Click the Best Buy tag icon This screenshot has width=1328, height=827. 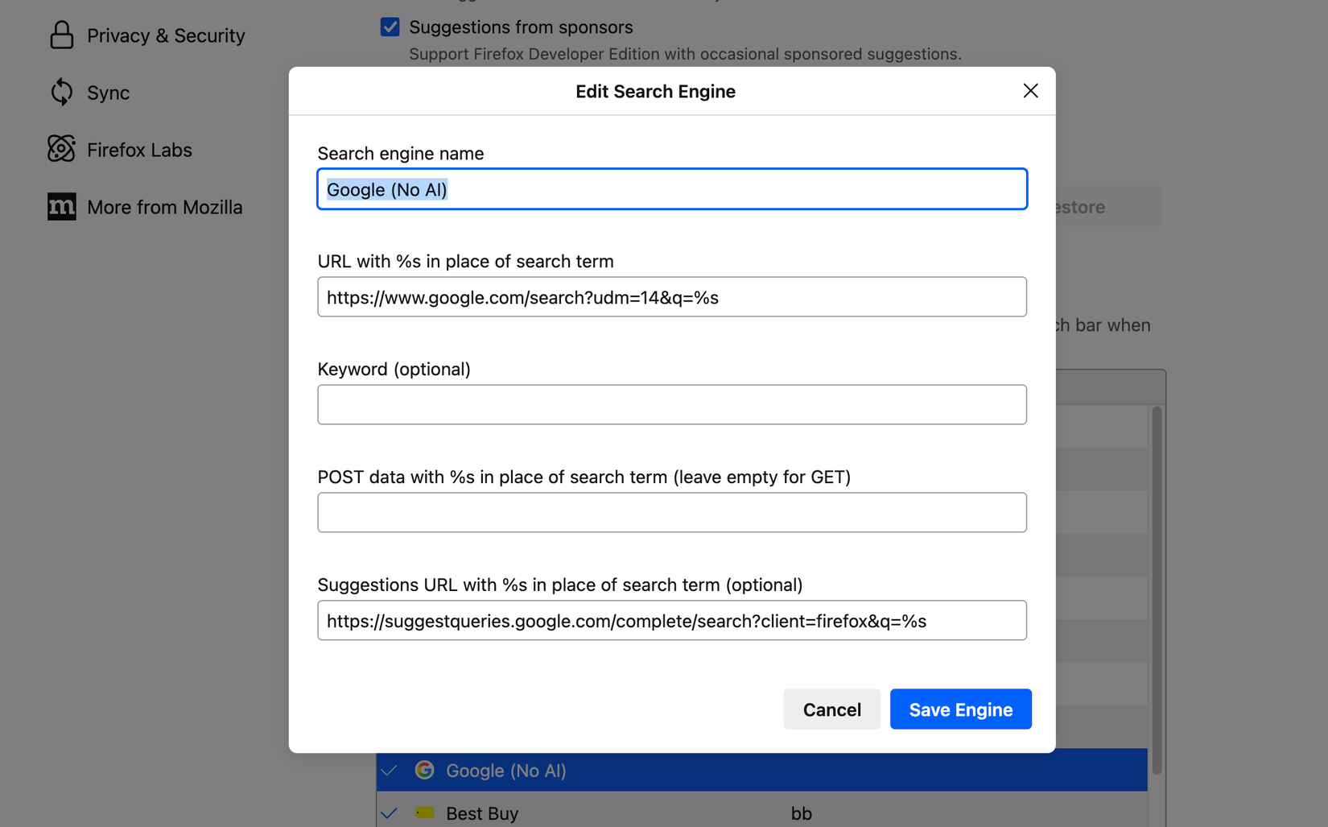pos(424,813)
